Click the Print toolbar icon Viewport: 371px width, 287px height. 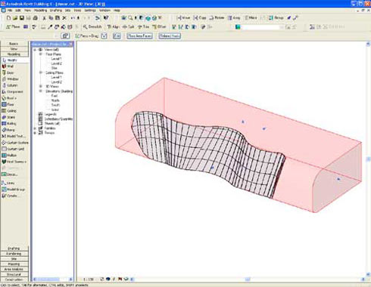36,18
